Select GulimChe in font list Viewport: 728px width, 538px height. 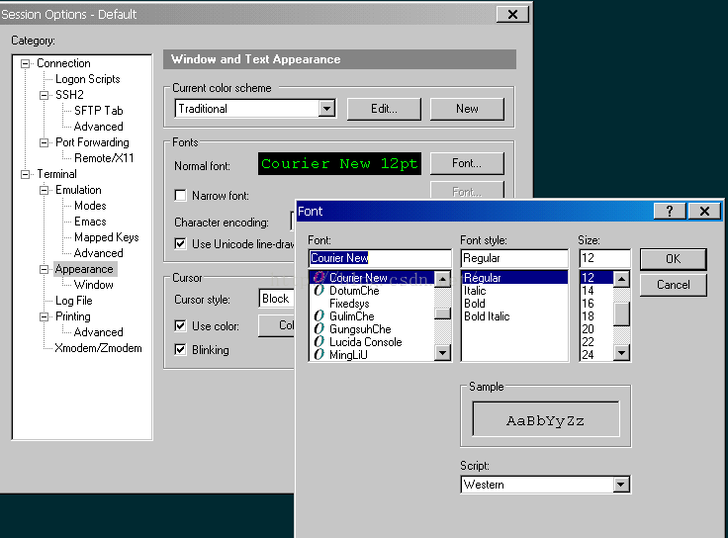click(351, 316)
